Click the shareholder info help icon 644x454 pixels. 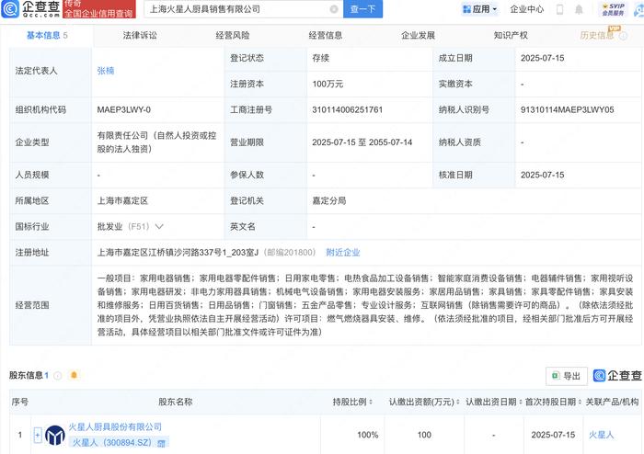tap(58, 375)
